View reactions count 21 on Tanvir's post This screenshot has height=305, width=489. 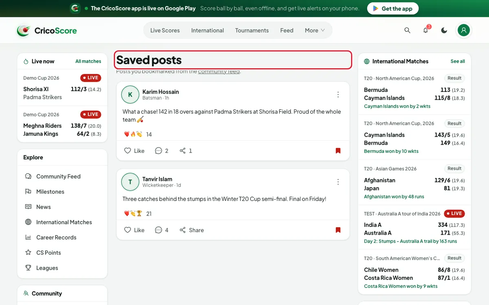point(149,213)
